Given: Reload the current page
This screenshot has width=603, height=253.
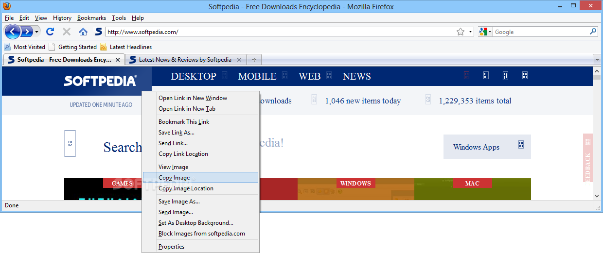Looking at the screenshot, I should point(50,32).
